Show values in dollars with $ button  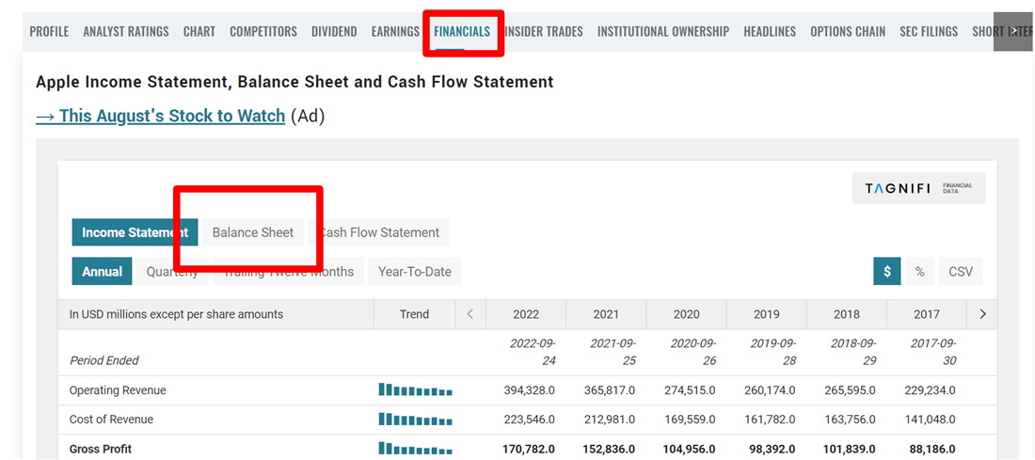(886, 272)
